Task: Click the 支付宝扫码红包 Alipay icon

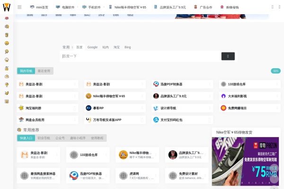Action: tap(156, 120)
